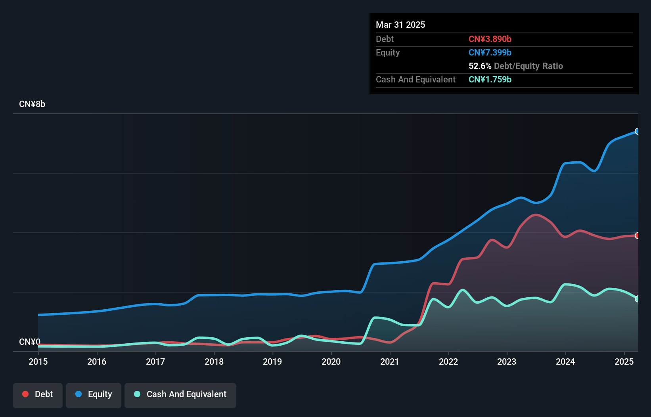This screenshot has height=417, width=651.
Task: Click the 2024 x-axis label
Action: pyautogui.click(x=565, y=362)
